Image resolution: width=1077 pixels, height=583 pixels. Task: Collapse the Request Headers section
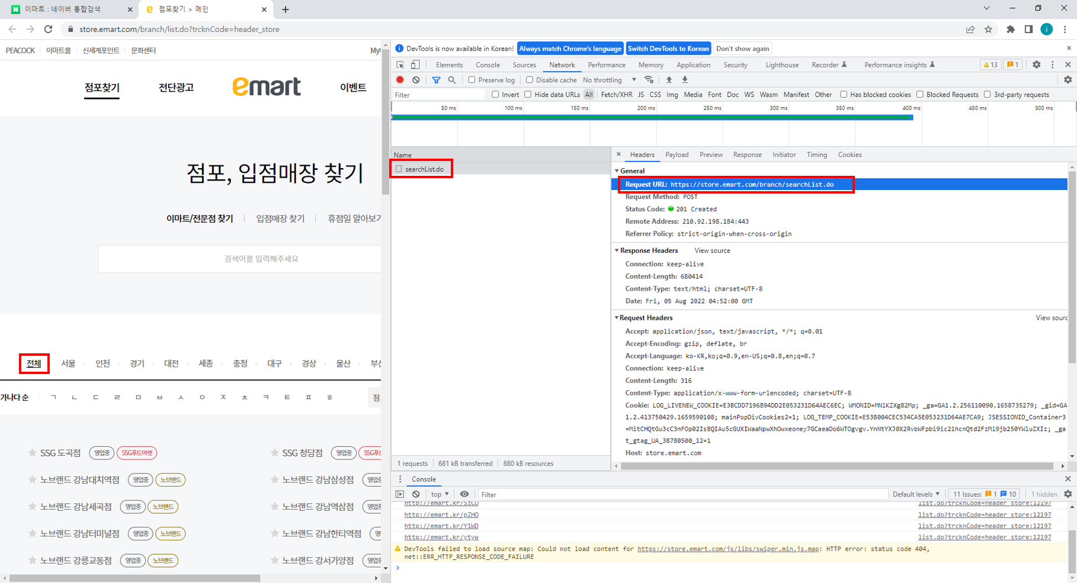tap(617, 318)
